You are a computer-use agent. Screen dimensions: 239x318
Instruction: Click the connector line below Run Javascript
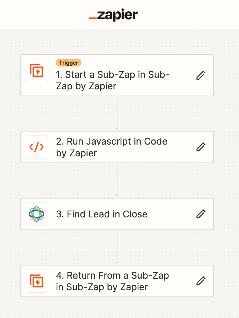117,181
